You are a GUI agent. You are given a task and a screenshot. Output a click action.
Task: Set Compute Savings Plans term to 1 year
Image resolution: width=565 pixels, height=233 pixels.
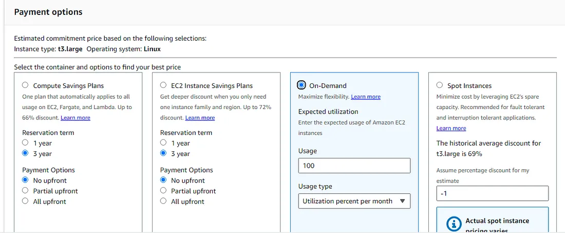[x=25, y=143]
